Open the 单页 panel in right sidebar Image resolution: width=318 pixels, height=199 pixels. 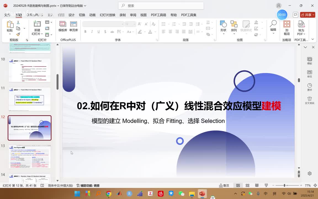[x=309, y=74]
